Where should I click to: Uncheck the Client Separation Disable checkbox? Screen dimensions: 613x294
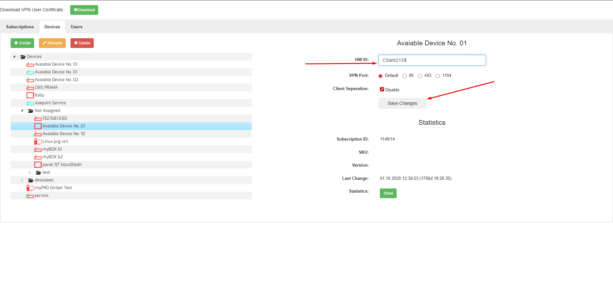click(x=382, y=89)
